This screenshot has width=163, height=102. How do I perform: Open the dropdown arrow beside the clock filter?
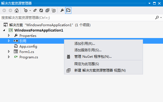coord(30,10)
